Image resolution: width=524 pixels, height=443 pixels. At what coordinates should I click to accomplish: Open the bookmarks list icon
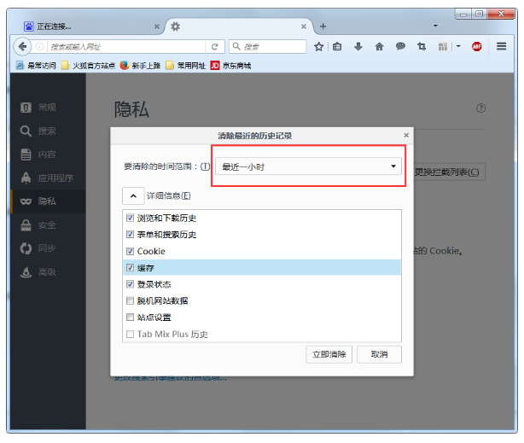337,46
